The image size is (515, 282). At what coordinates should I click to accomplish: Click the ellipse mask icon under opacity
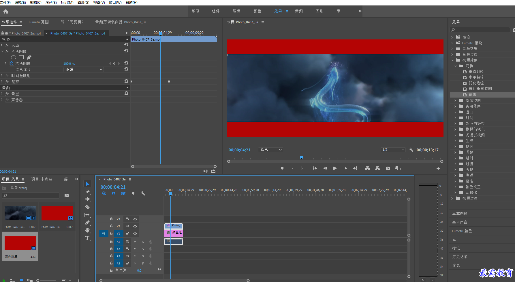click(14, 57)
